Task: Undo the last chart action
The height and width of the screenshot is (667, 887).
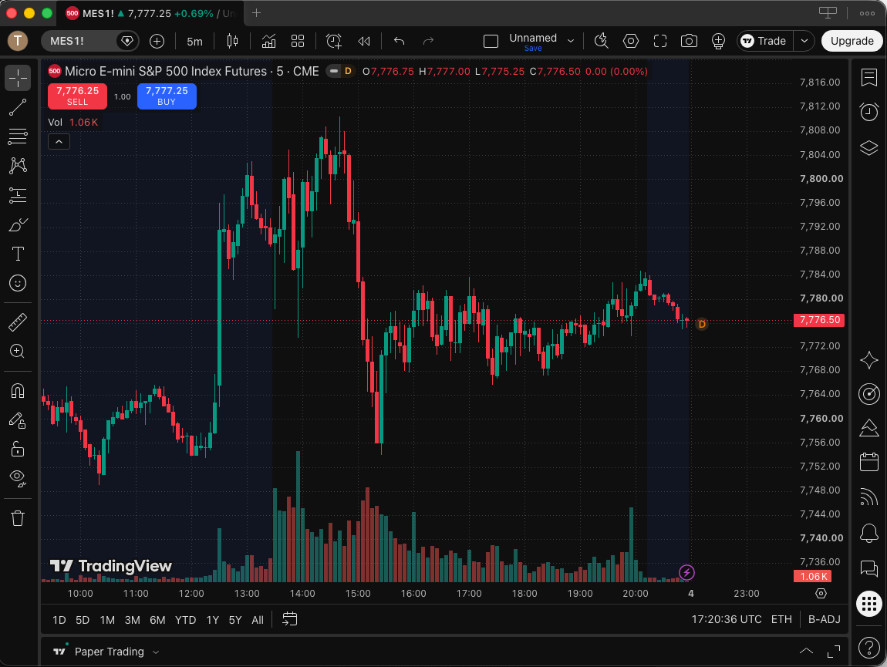Action: pos(400,41)
